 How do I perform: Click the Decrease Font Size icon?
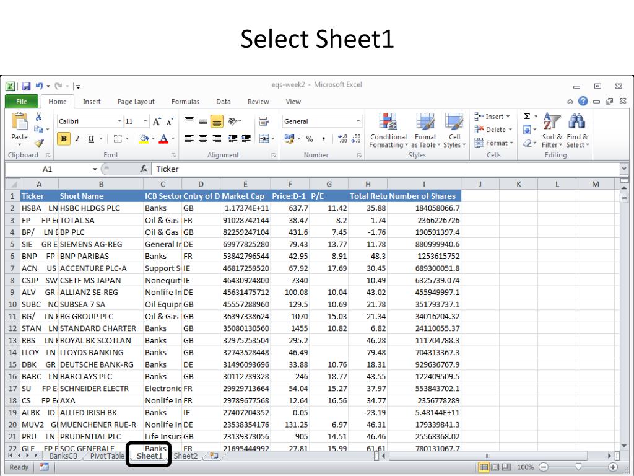coord(170,121)
